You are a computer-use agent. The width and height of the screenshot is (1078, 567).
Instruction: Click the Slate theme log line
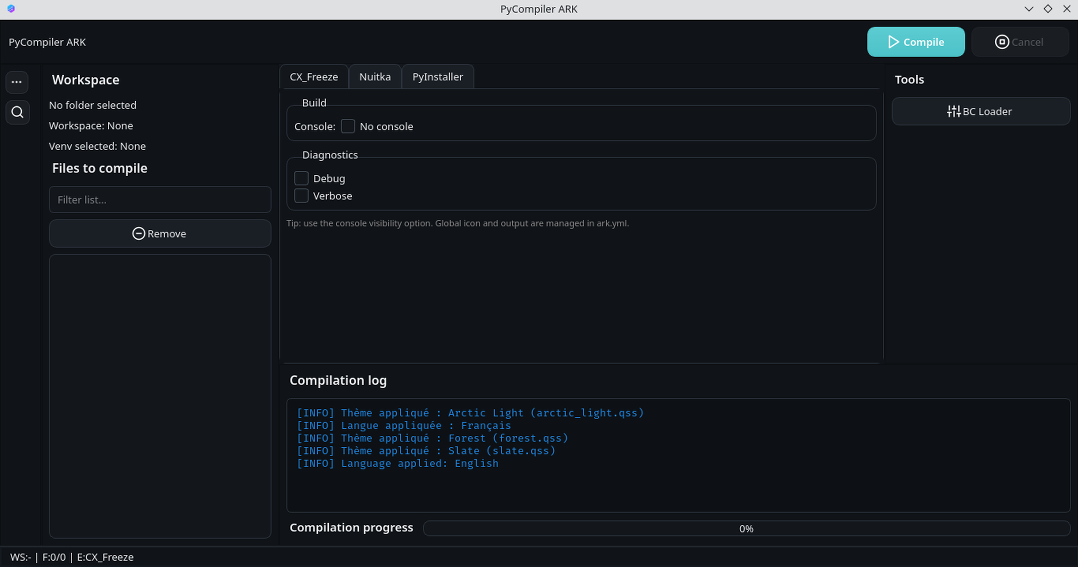pos(426,451)
